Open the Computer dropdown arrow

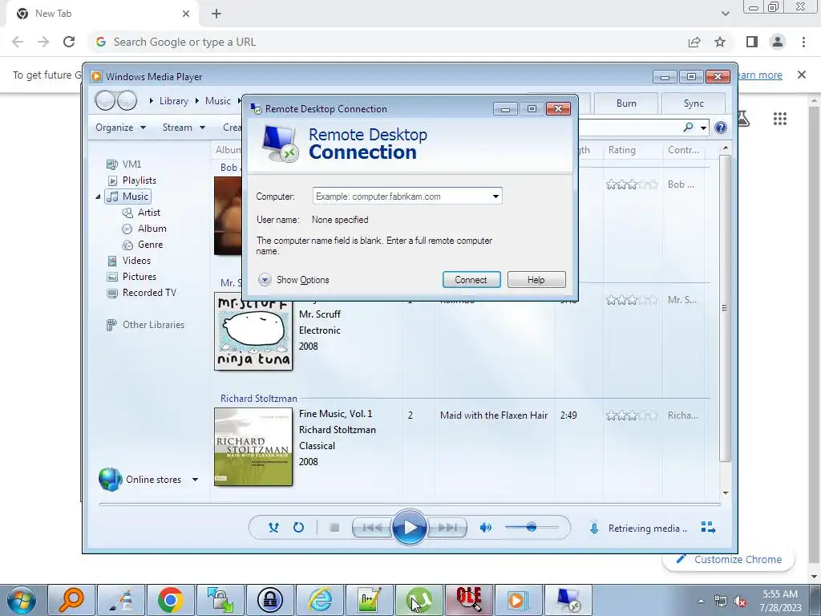coord(495,197)
